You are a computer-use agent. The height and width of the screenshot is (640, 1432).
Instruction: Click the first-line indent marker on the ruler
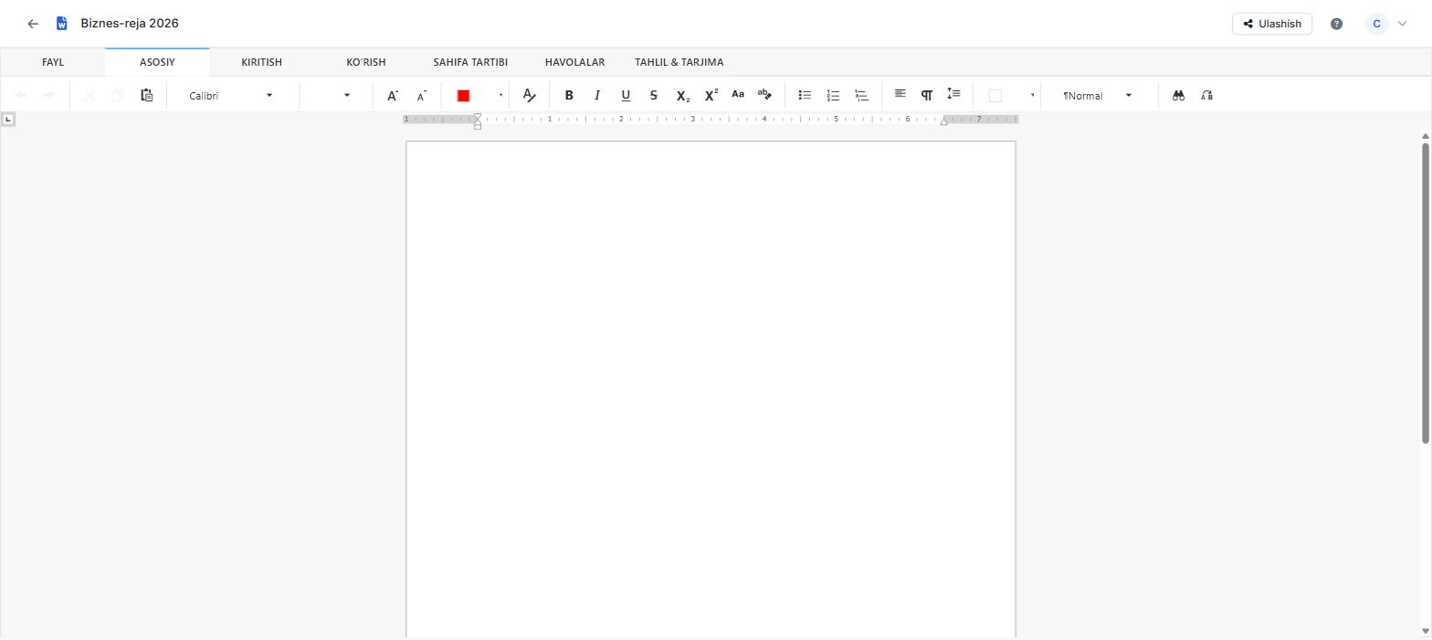477,117
